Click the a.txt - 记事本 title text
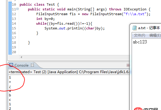 149,28
